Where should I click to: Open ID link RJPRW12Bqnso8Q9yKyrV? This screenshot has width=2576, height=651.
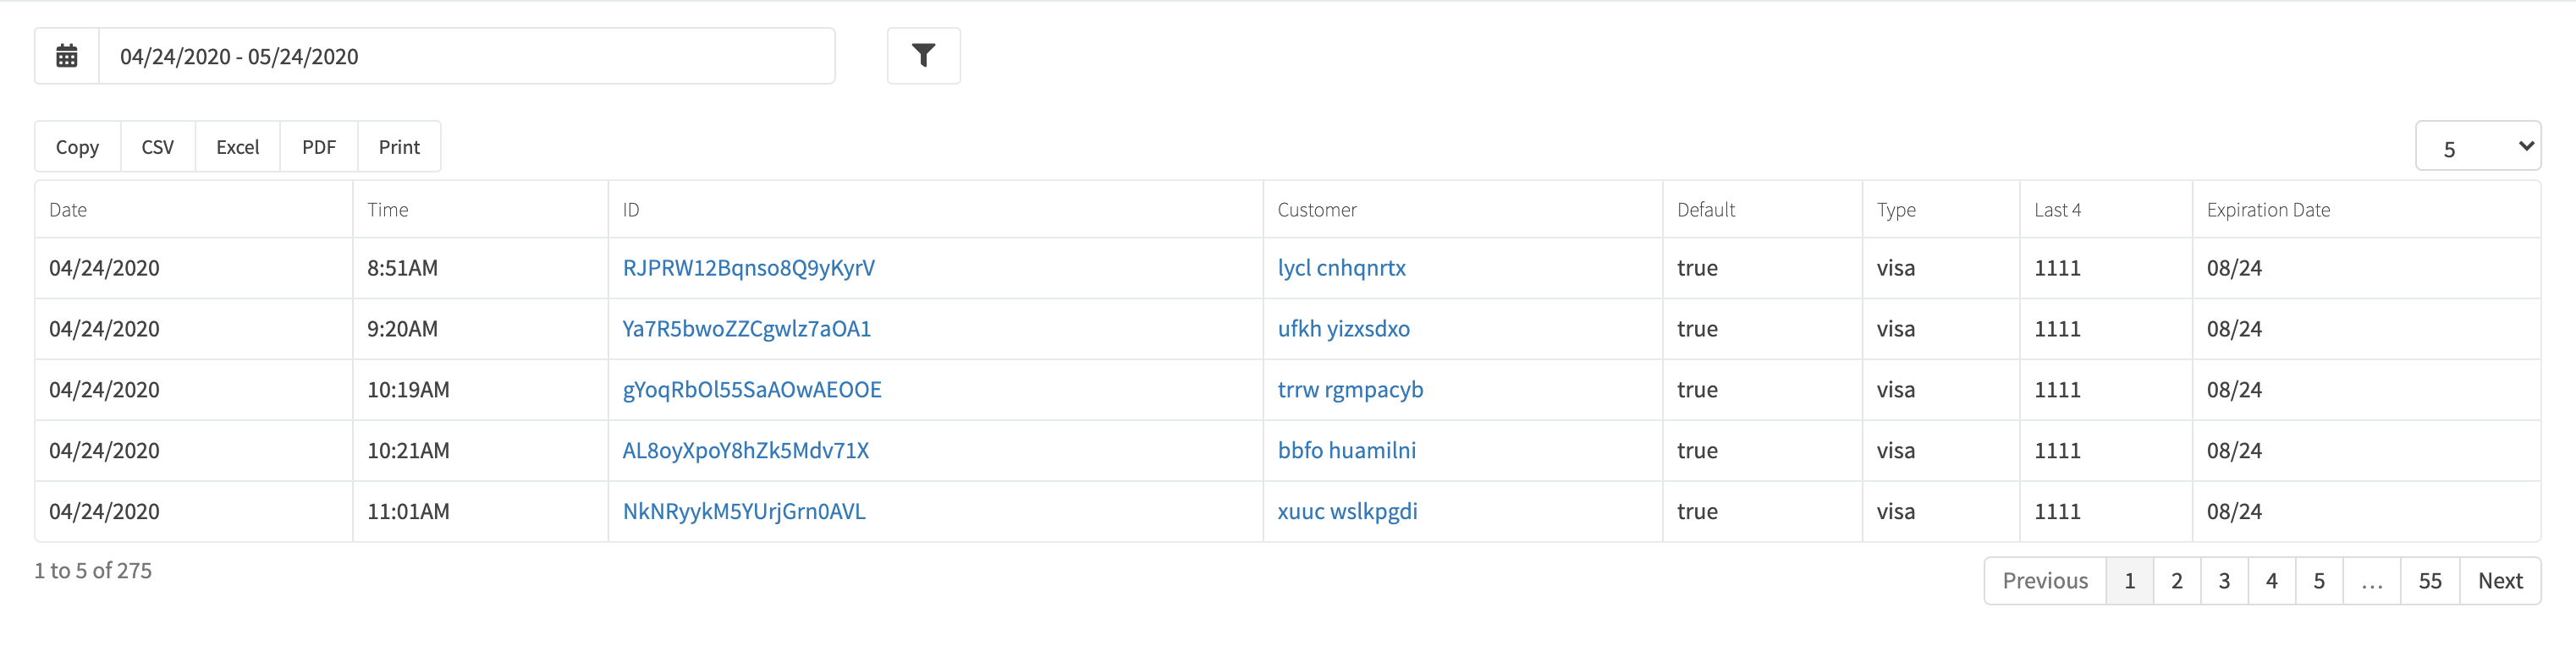748,268
